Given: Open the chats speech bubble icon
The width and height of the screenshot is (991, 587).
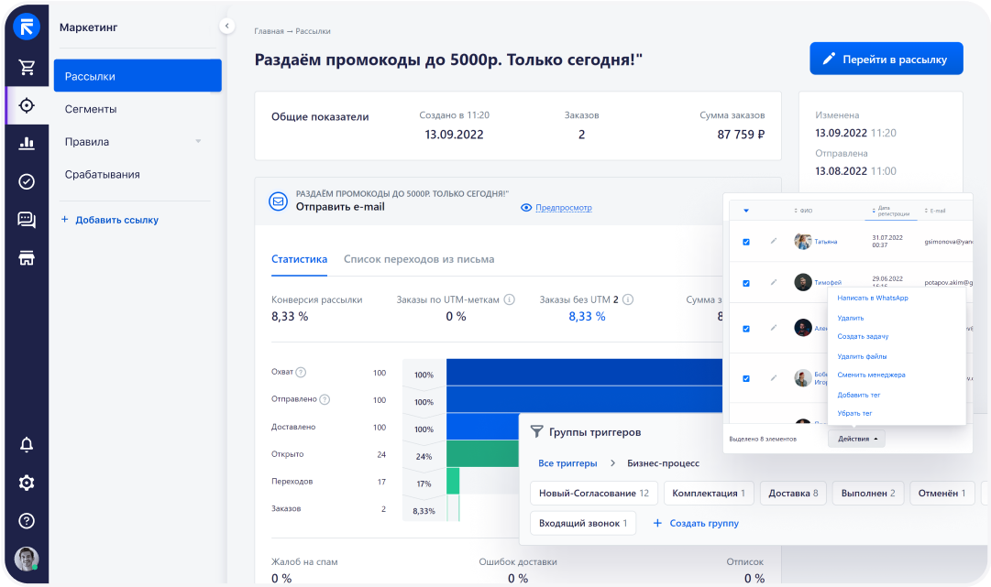Looking at the screenshot, I should click(x=27, y=220).
